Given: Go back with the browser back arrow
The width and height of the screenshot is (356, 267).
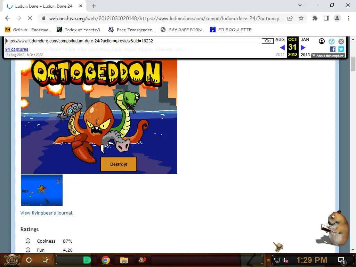Looking at the screenshot, I should (8, 18).
